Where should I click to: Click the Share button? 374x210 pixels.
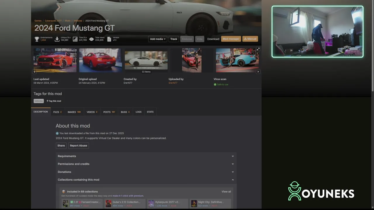pos(61,146)
